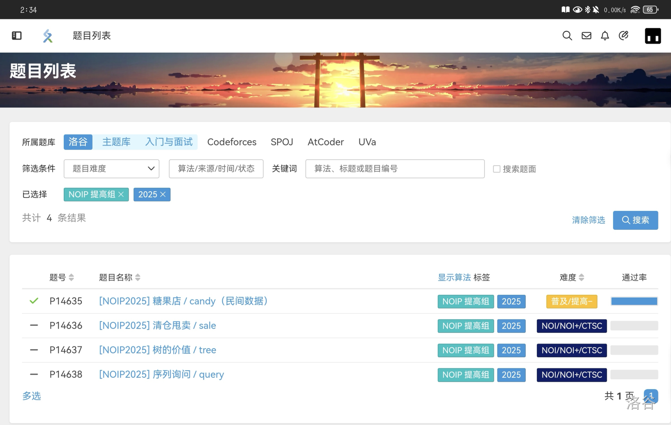Sort problems by 难度 column

[x=581, y=277]
